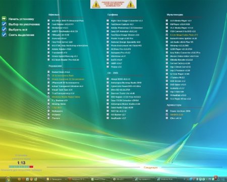The width and height of the screenshot is (227, 182).
Task: Check the Adobe Reader checkbox
Action: pos(48,49)
